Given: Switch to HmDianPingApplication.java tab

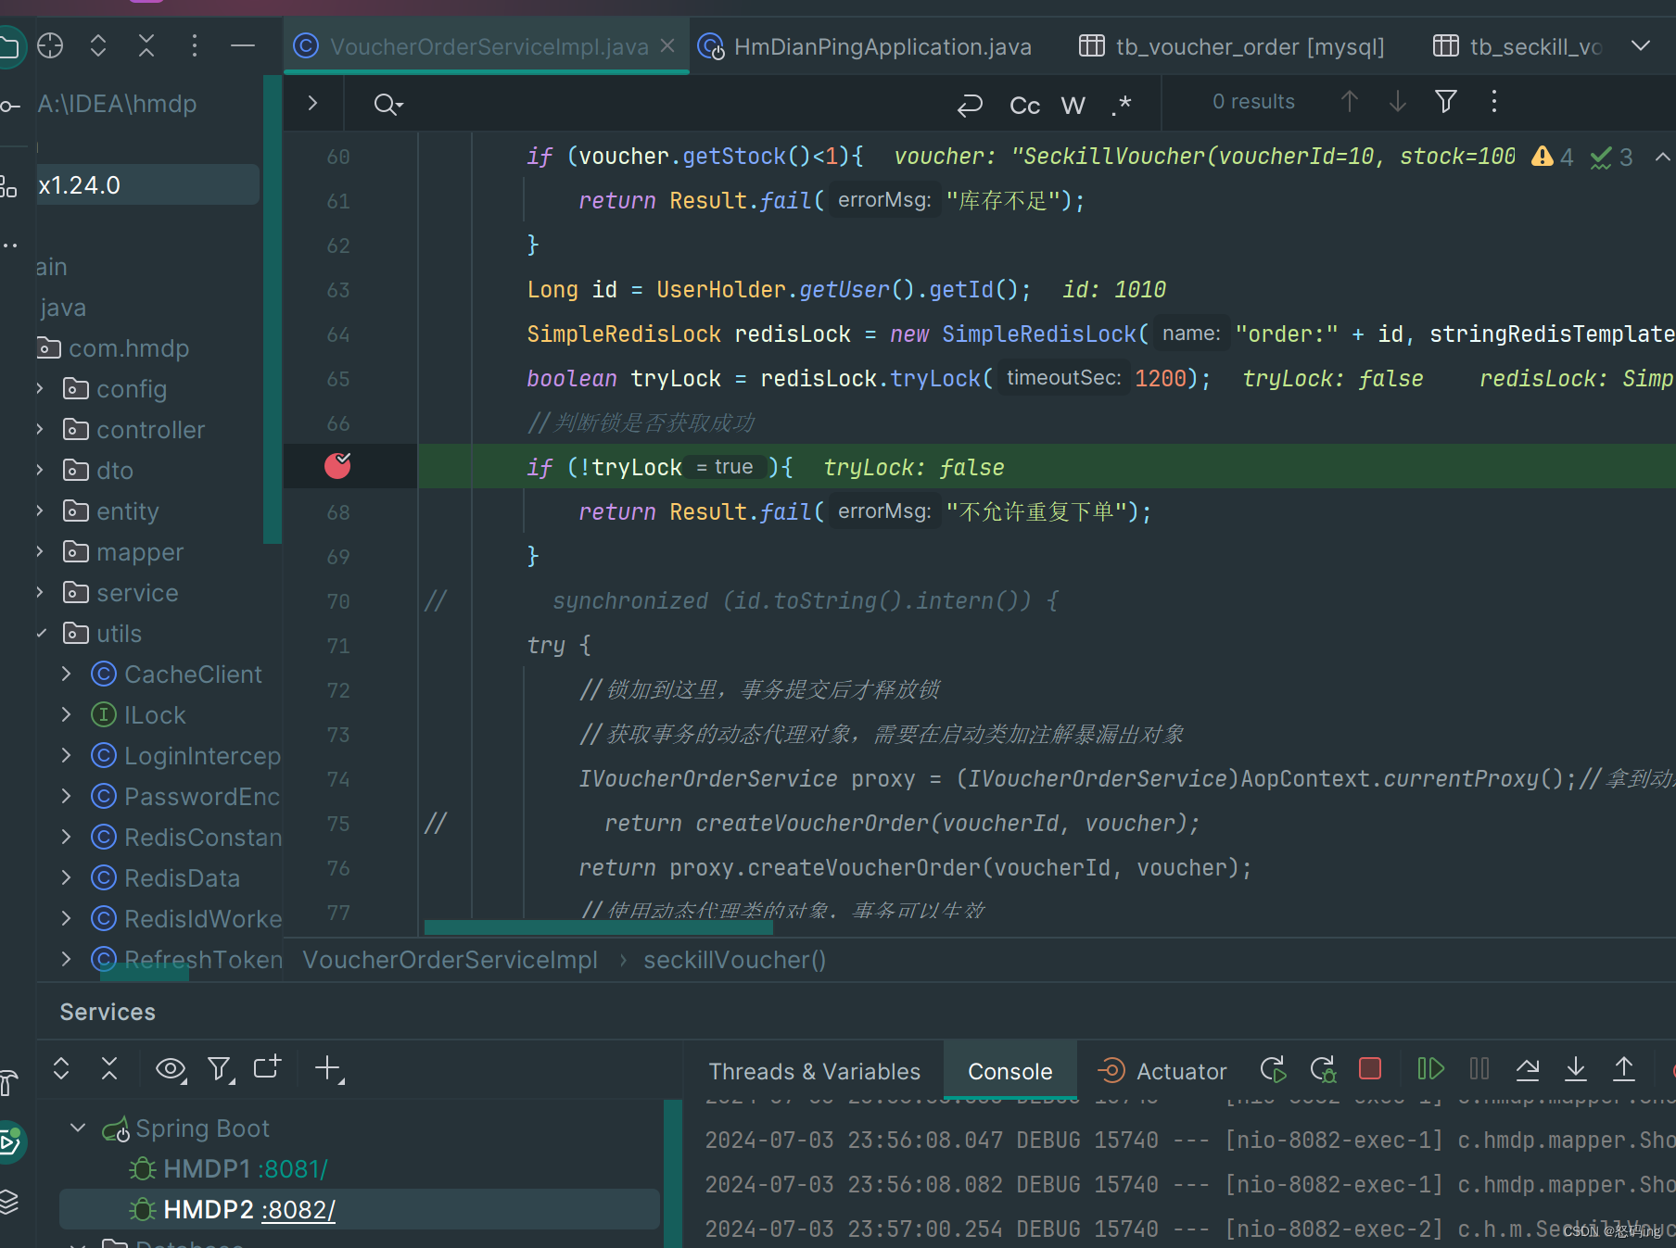Looking at the screenshot, I should pyautogui.click(x=882, y=46).
